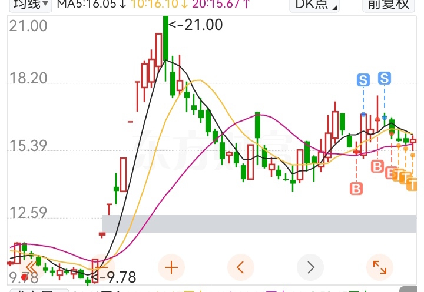424x292 pixels.
Task: Tap the second blue S sell marker
Action: (384, 78)
